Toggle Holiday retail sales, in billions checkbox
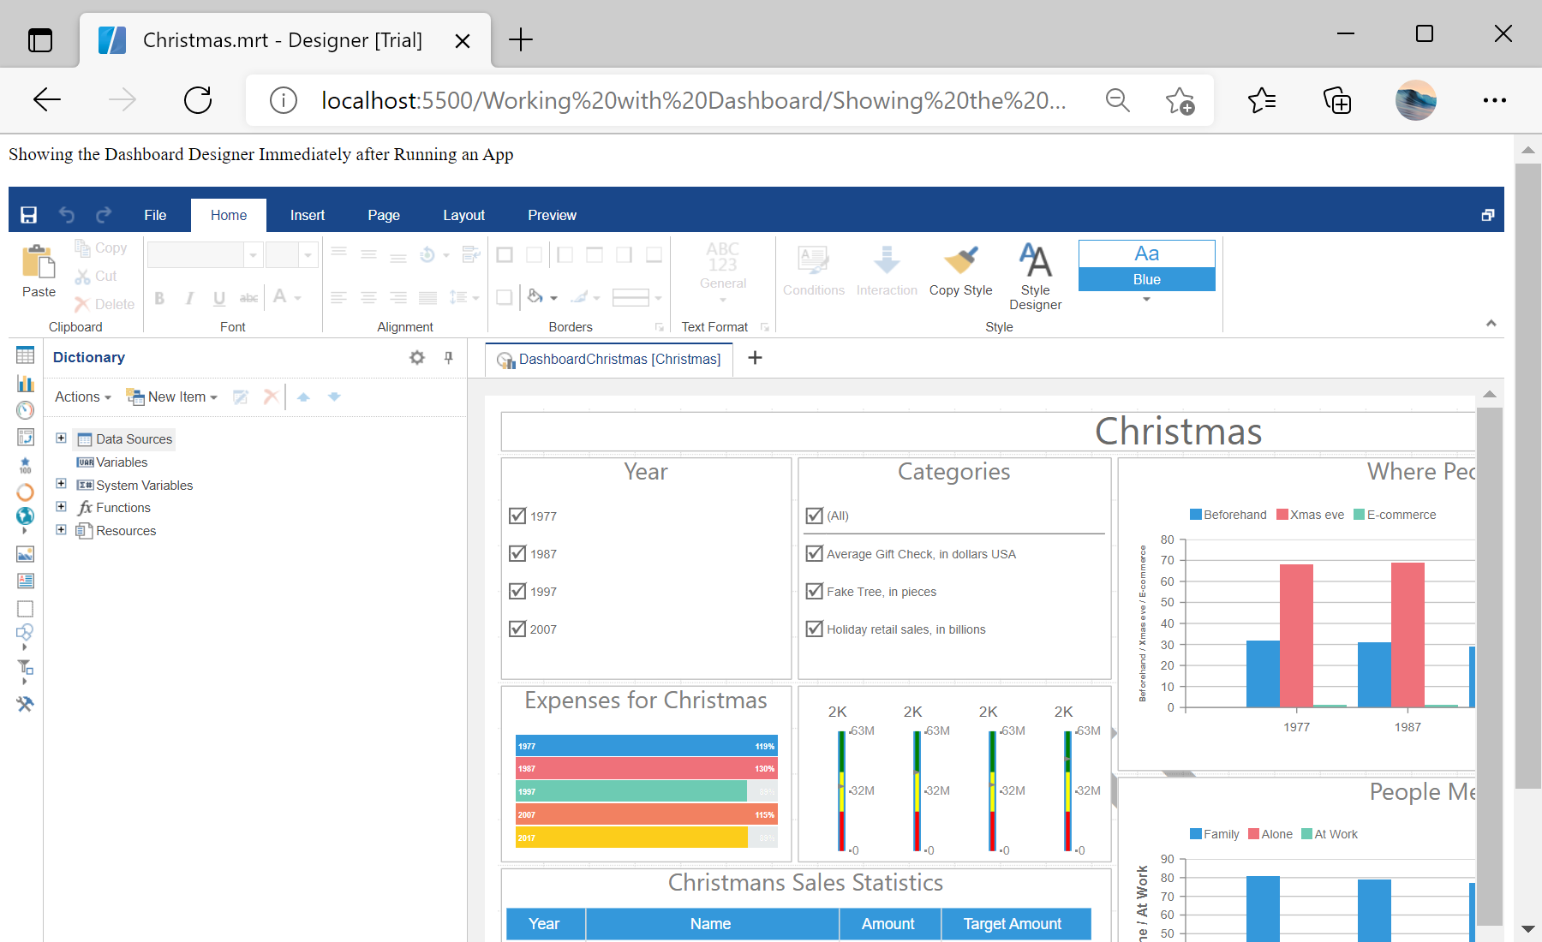Image resolution: width=1542 pixels, height=942 pixels. (815, 629)
